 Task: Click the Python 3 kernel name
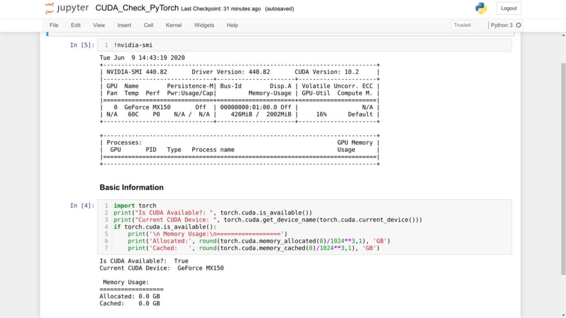click(502, 25)
